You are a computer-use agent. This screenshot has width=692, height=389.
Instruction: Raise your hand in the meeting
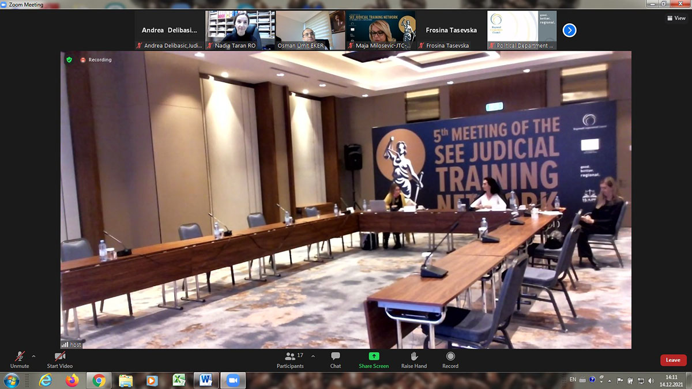414,360
